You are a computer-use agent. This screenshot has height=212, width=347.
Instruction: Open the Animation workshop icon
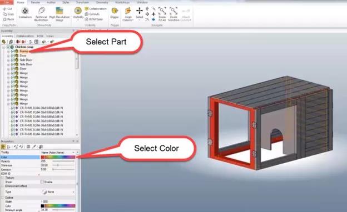(x=25, y=13)
